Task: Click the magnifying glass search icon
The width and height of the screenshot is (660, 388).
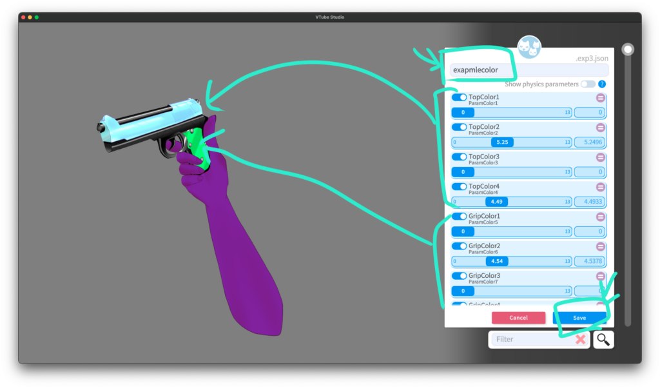Action: [603, 339]
